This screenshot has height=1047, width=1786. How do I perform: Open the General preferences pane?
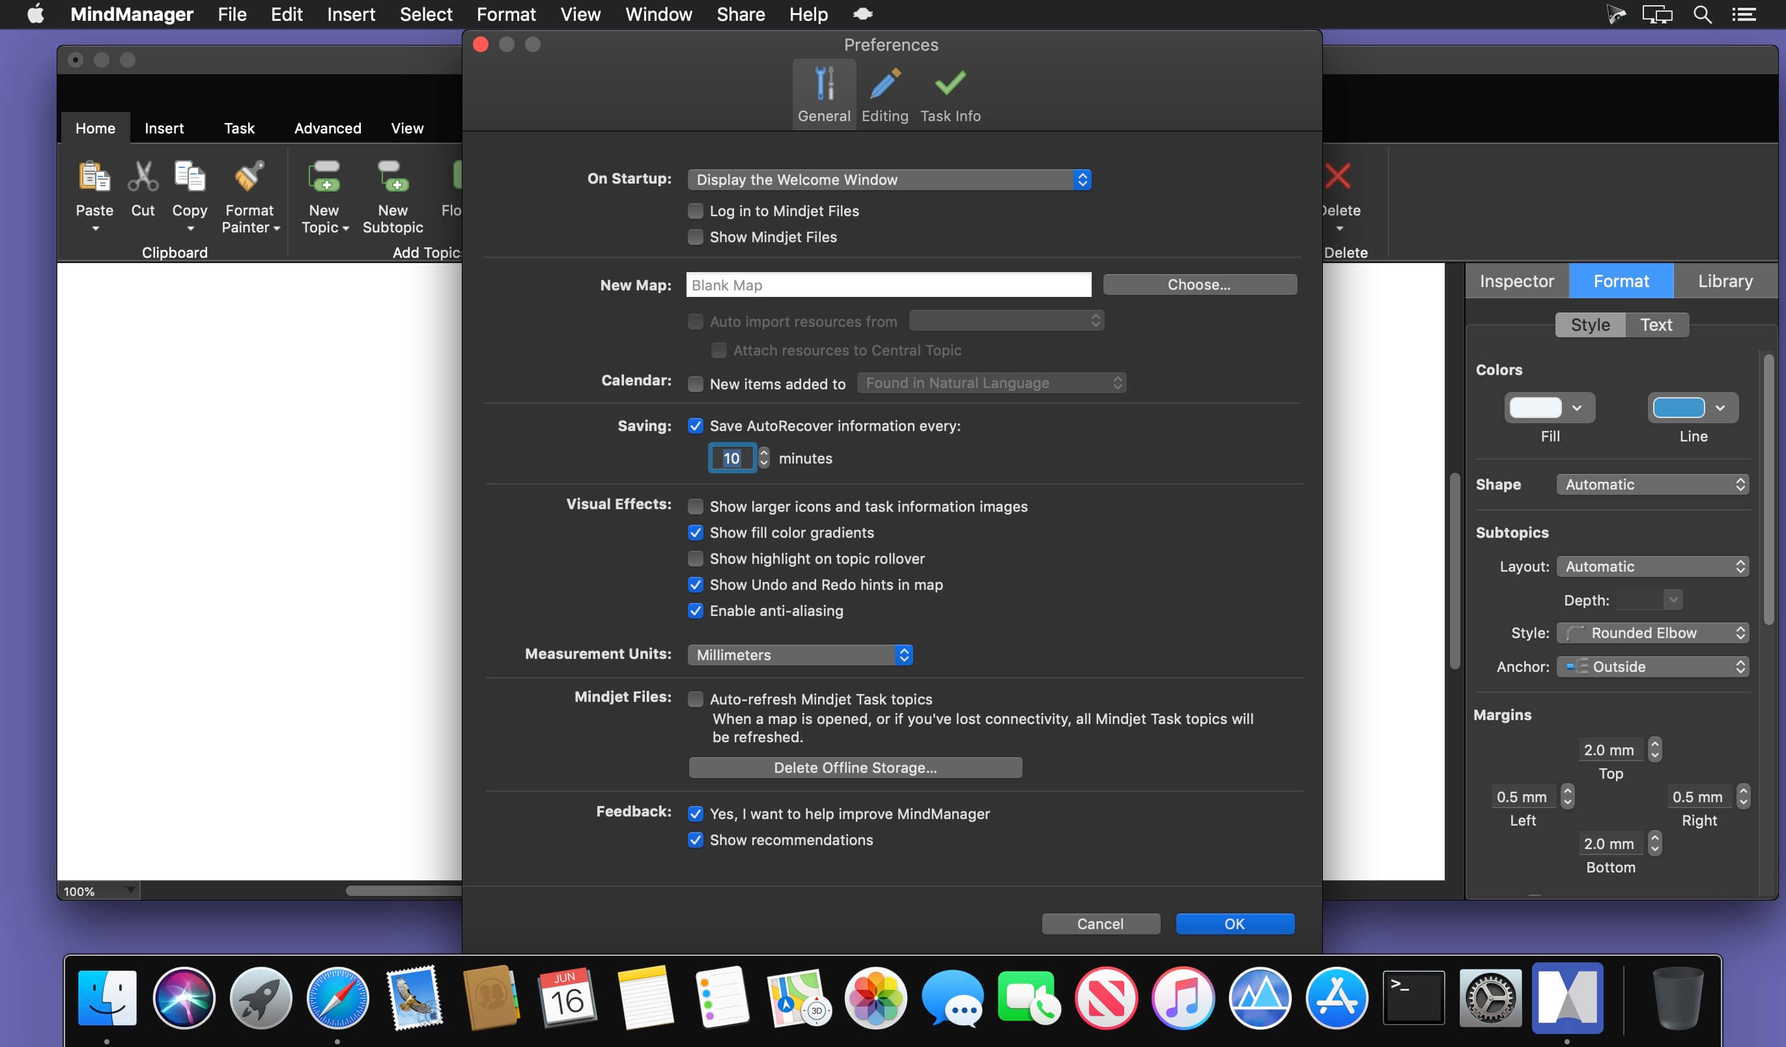click(x=823, y=94)
